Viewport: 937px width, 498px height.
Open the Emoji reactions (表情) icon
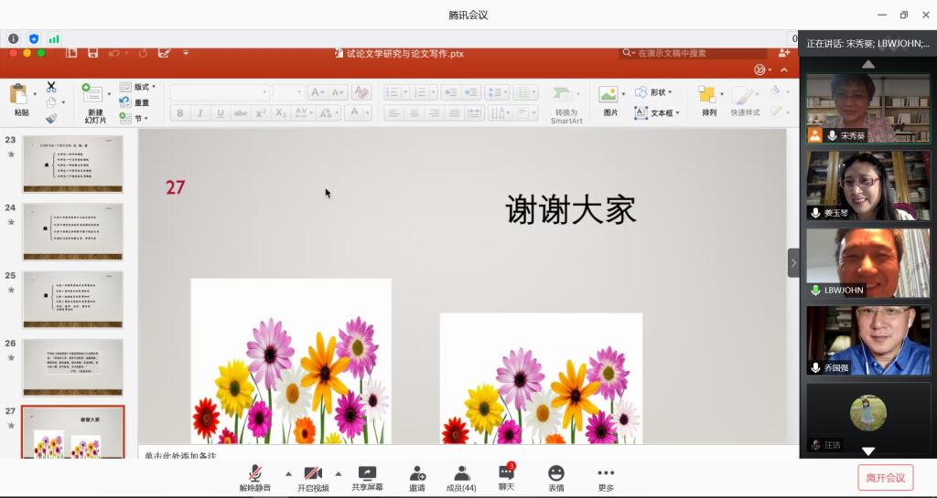(x=555, y=477)
